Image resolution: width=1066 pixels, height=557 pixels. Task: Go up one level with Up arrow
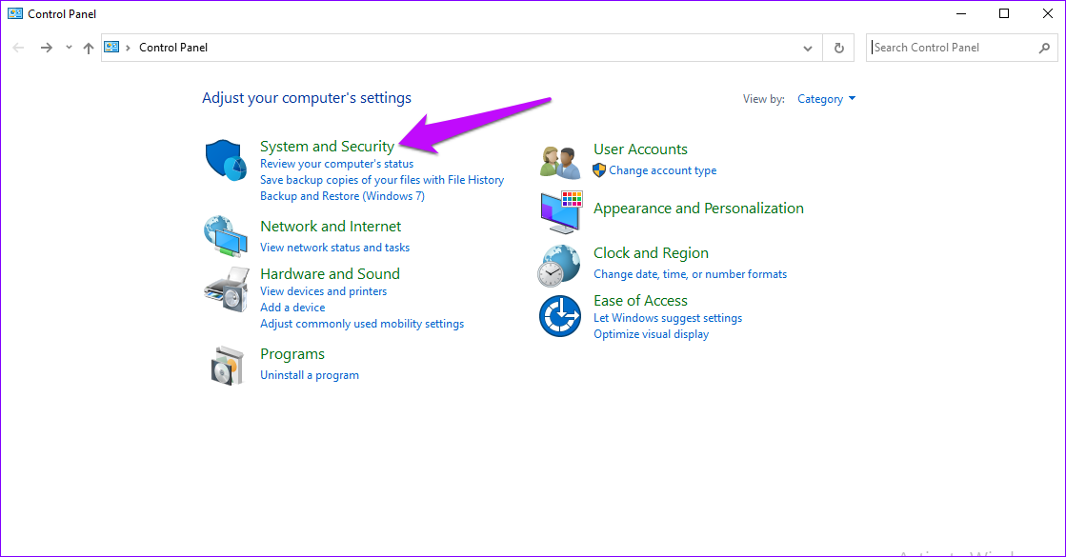89,48
